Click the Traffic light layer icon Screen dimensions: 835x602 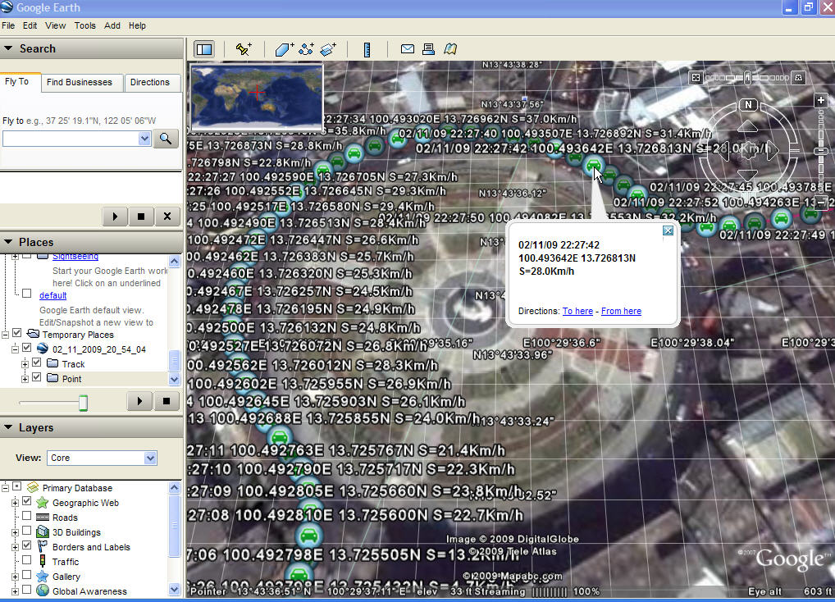43,561
